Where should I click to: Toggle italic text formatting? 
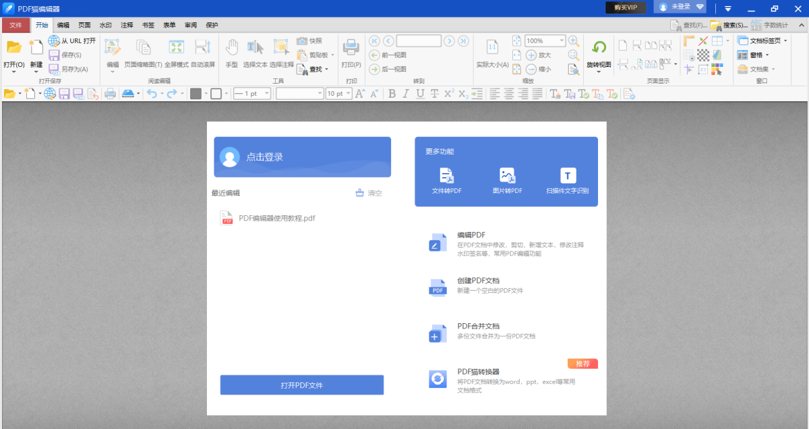pos(406,94)
